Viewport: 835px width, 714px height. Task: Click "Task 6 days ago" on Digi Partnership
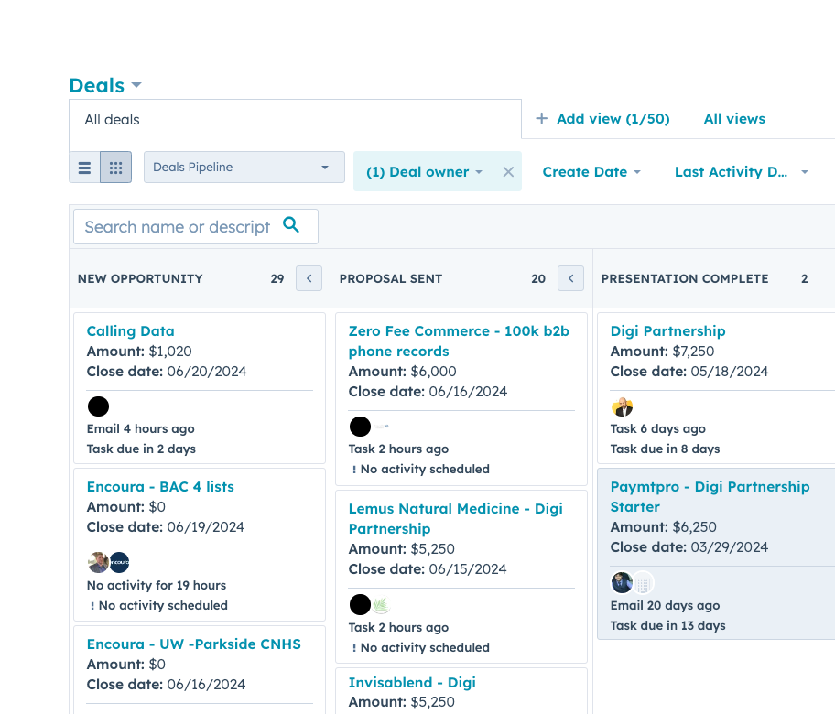coord(657,428)
